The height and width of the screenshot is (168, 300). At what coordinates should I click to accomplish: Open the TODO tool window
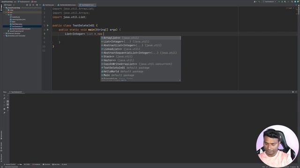[x=27, y=164]
